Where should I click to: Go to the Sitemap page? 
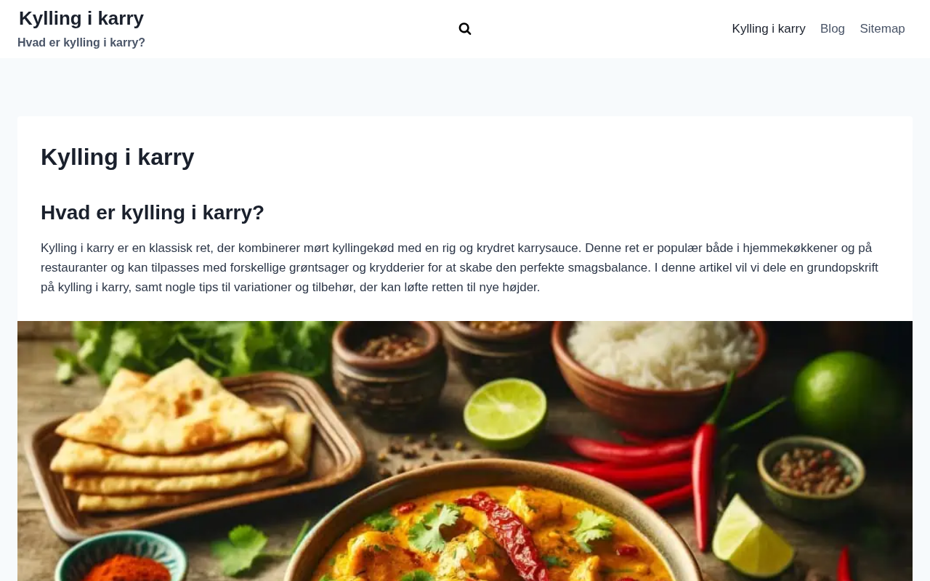tap(882, 29)
